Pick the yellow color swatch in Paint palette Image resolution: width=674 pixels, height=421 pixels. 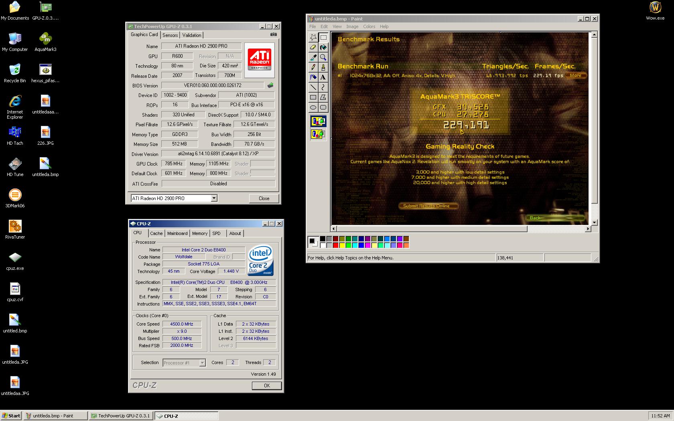[342, 245]
